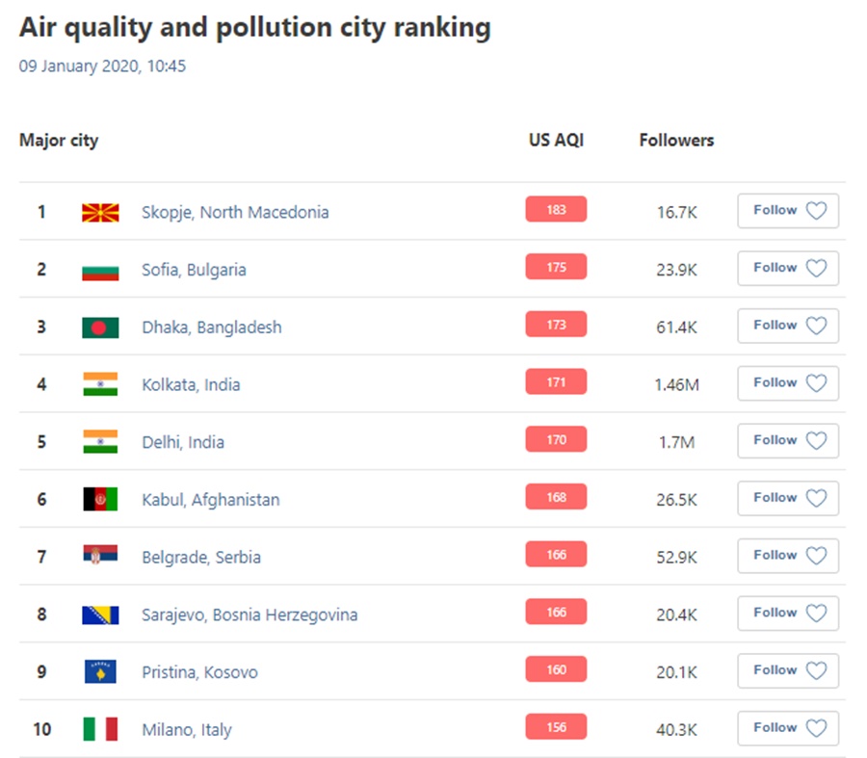Click the Serbia flag icon

[x=100, y=557]
